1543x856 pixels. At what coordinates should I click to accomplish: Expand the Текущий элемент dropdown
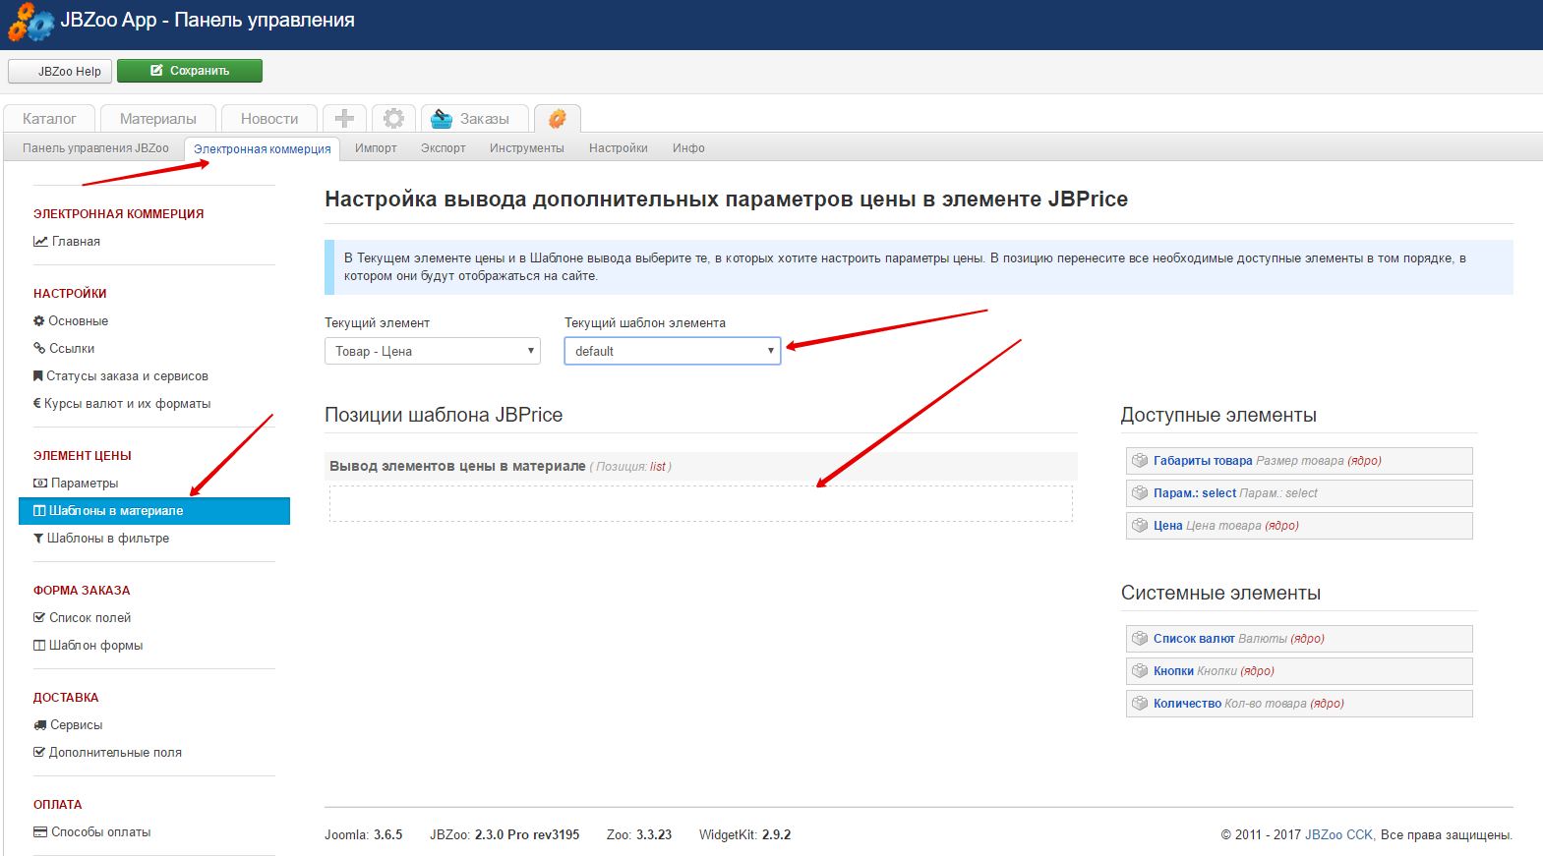click(x=433, y=351)
